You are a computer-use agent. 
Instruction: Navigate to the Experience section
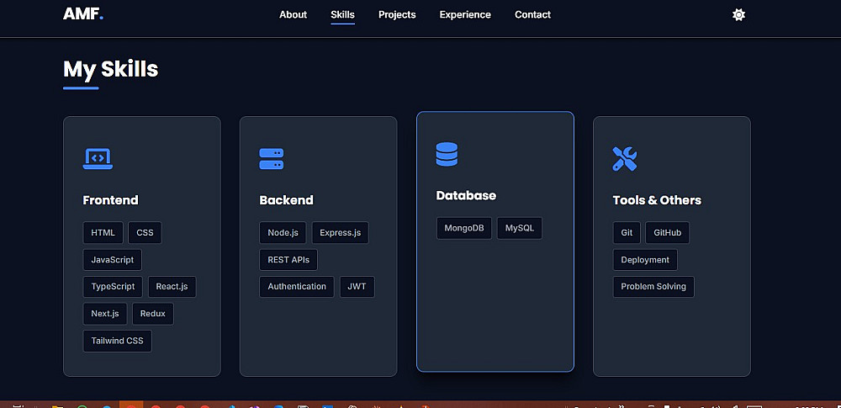click(465, 14)
